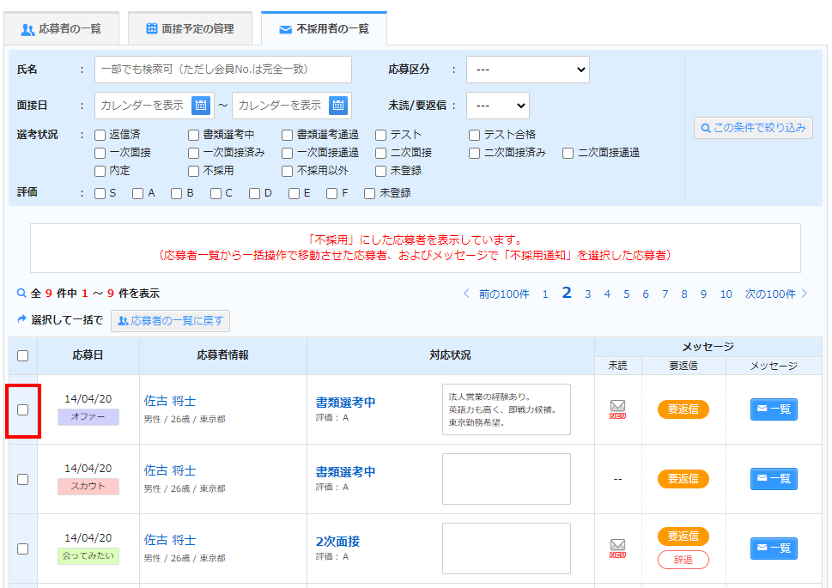This screenshot has width=832, height=588.
Task: Click the 面接日 start date field
Action: pos(155,106)
